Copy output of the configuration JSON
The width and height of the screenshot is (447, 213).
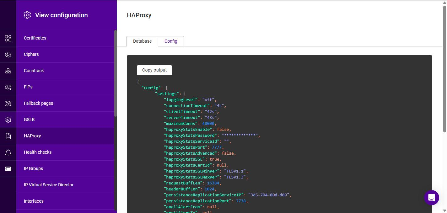pos(154,70)
